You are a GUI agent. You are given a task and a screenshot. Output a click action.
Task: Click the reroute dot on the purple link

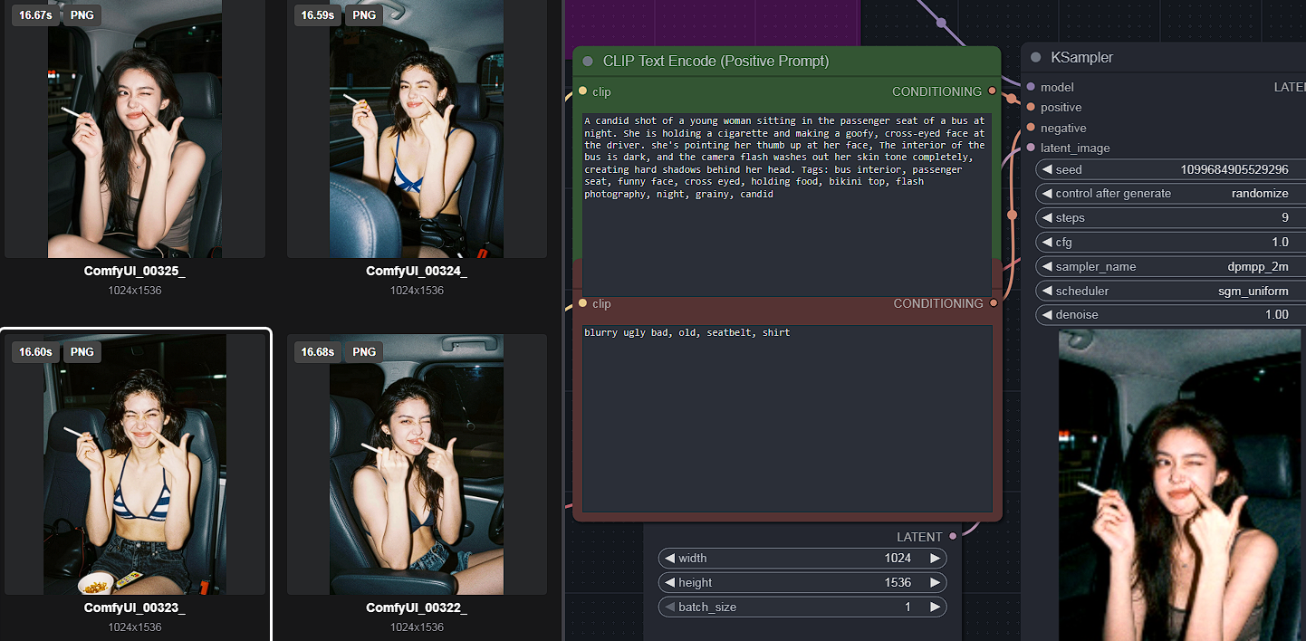coord(941,23)
